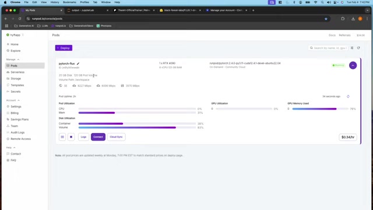The width and height of the screenshot is (373, 210).
Task: Open Billing in sidebar
Action: point(15,113)
